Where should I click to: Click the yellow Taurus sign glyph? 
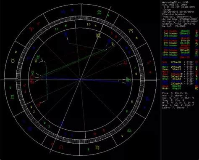click(x=13, y=61)
